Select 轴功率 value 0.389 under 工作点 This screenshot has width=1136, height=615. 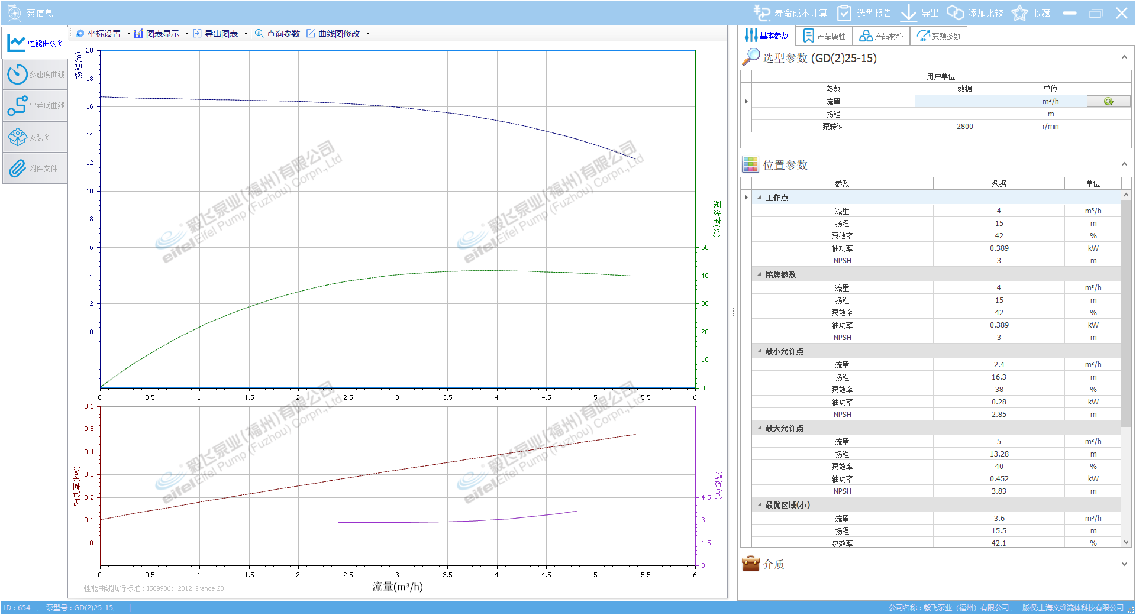tap(999, 248)
